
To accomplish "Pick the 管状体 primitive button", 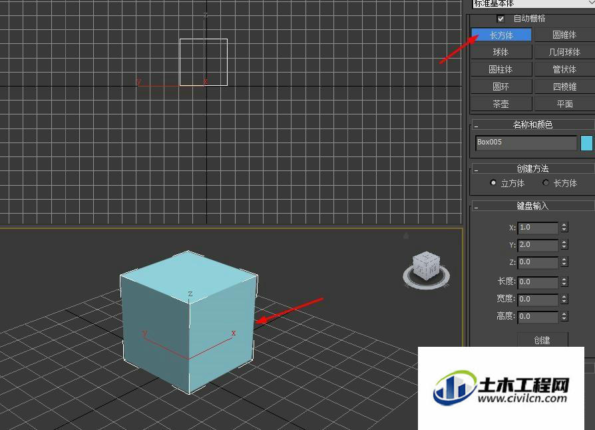I will point(564,69).
